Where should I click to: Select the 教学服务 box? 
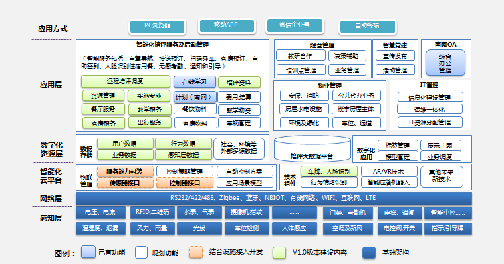pos(150,110)
